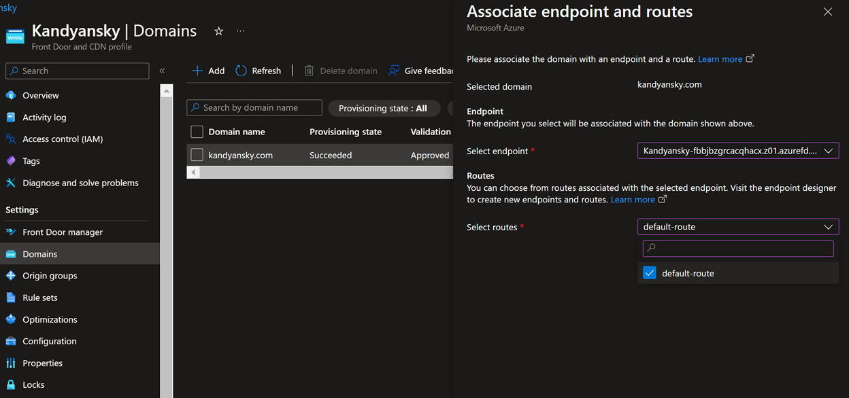The image size is (849, 398).
Task: Open the Tags menu item
Action: pyautogui.click(x=31, y=161)
